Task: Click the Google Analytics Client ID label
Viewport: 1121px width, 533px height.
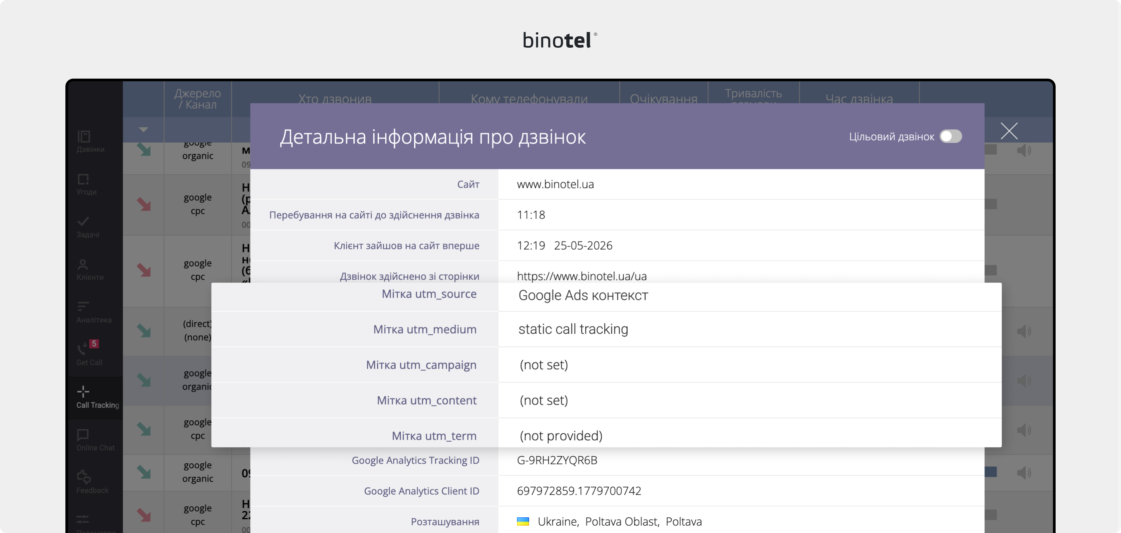Action: [421, 491]
